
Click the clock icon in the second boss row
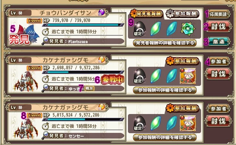(45, 79)
